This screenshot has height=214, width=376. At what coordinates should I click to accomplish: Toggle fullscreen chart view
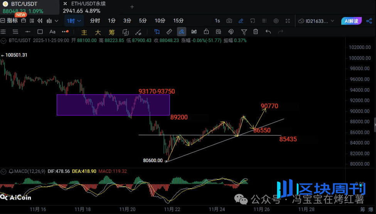point(288,21)
